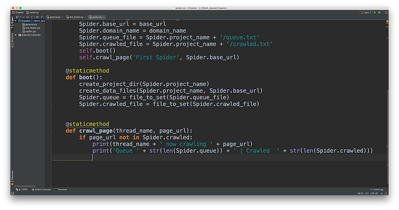Expand the External Libraries node
Viewport: 399px width, 210px height.
[16, 35]
